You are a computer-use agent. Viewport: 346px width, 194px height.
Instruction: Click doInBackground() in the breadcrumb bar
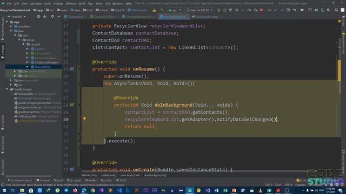point(155,175)
